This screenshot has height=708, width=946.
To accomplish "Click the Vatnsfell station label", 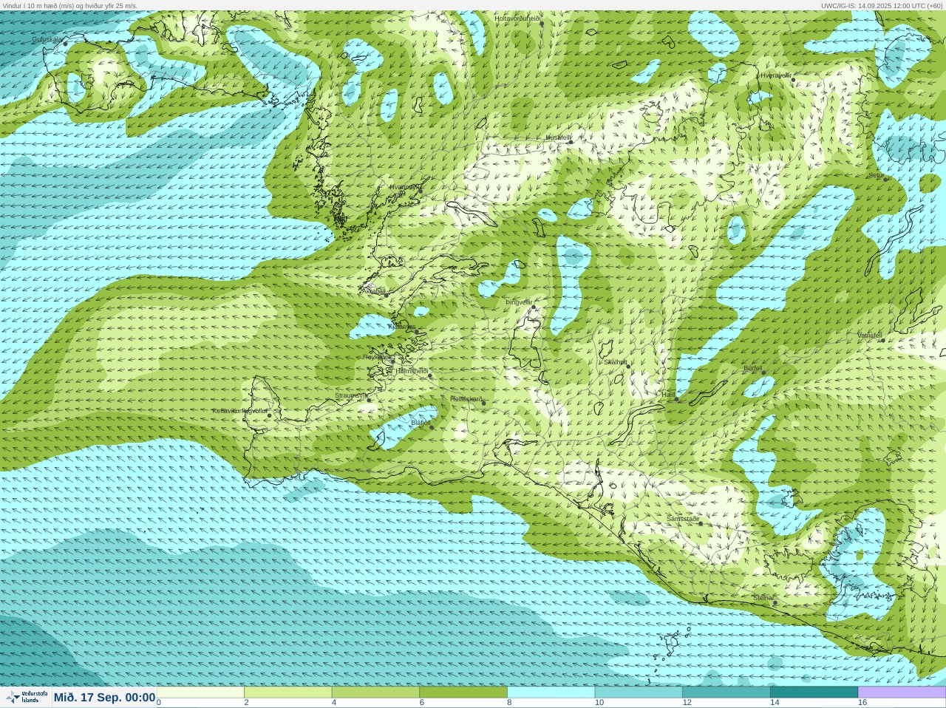I will click(870, 336).
